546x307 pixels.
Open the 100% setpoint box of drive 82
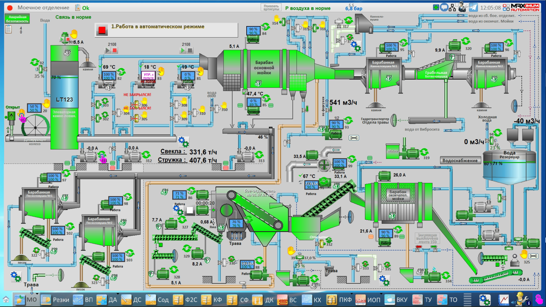click(109, 76)
